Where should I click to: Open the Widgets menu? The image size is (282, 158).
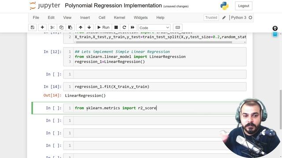[x=141, y=18]
